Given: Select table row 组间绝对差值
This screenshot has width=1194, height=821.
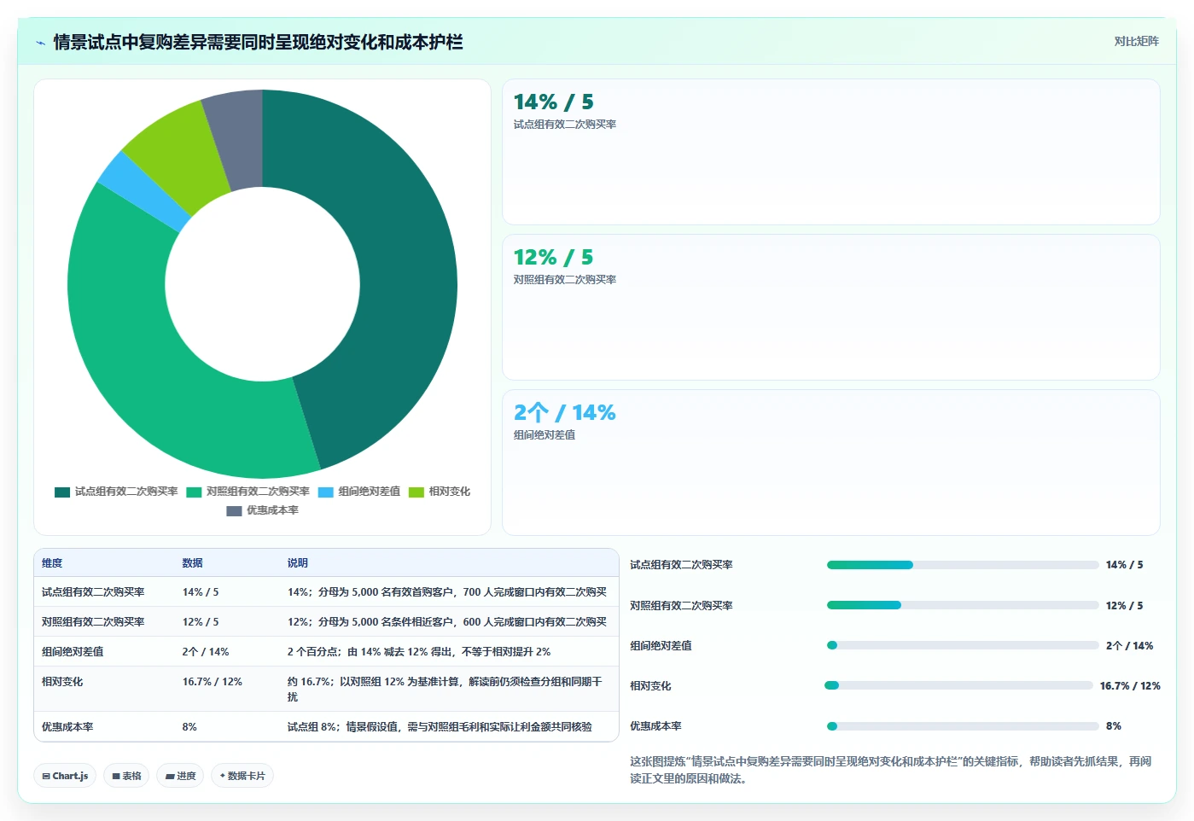Looking at the screenshot, I should [326, 652].
